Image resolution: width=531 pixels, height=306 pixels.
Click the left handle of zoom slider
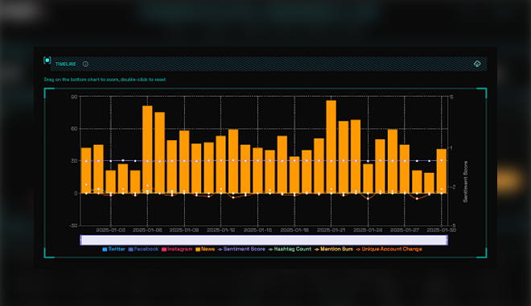point(81,240)
